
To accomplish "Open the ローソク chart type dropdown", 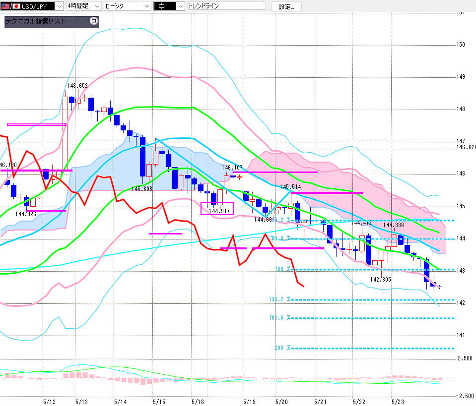I will pyautogui.click(x=128, y=6).
